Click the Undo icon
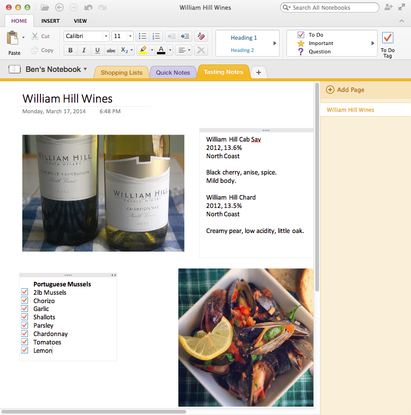The image size is (411, 415). 88,7
